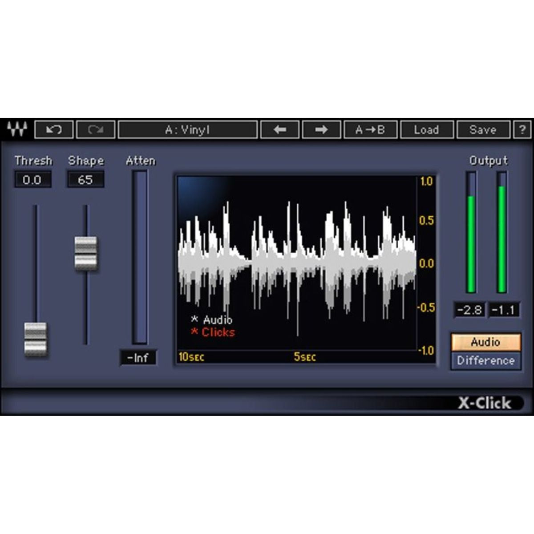Switch monitoring to Difference mode

pos(485,360)
